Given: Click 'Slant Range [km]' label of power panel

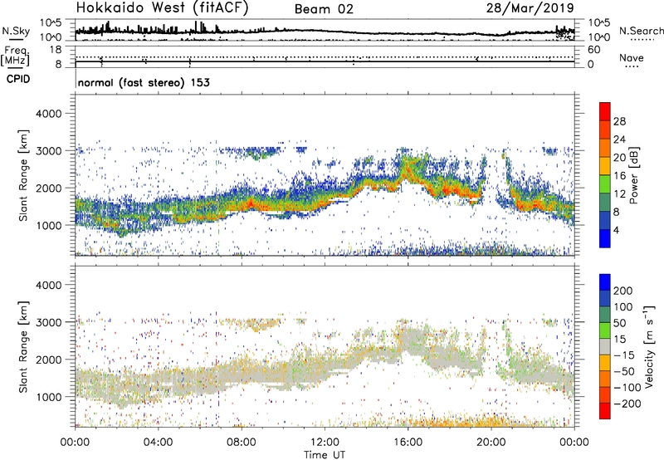Looking at the screenshot, I should (x=24, y=175).
